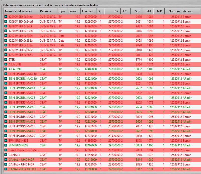The width and height of the screenshot is (201, 174).
Task: Click SID cell 9016
Action: [139, 31]
